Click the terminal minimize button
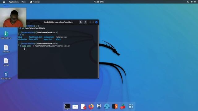198x111 pixels. pyautogui.click(x=90, y=22)
